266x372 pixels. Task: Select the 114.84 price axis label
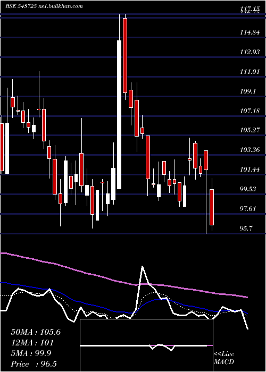coord(250,32)
